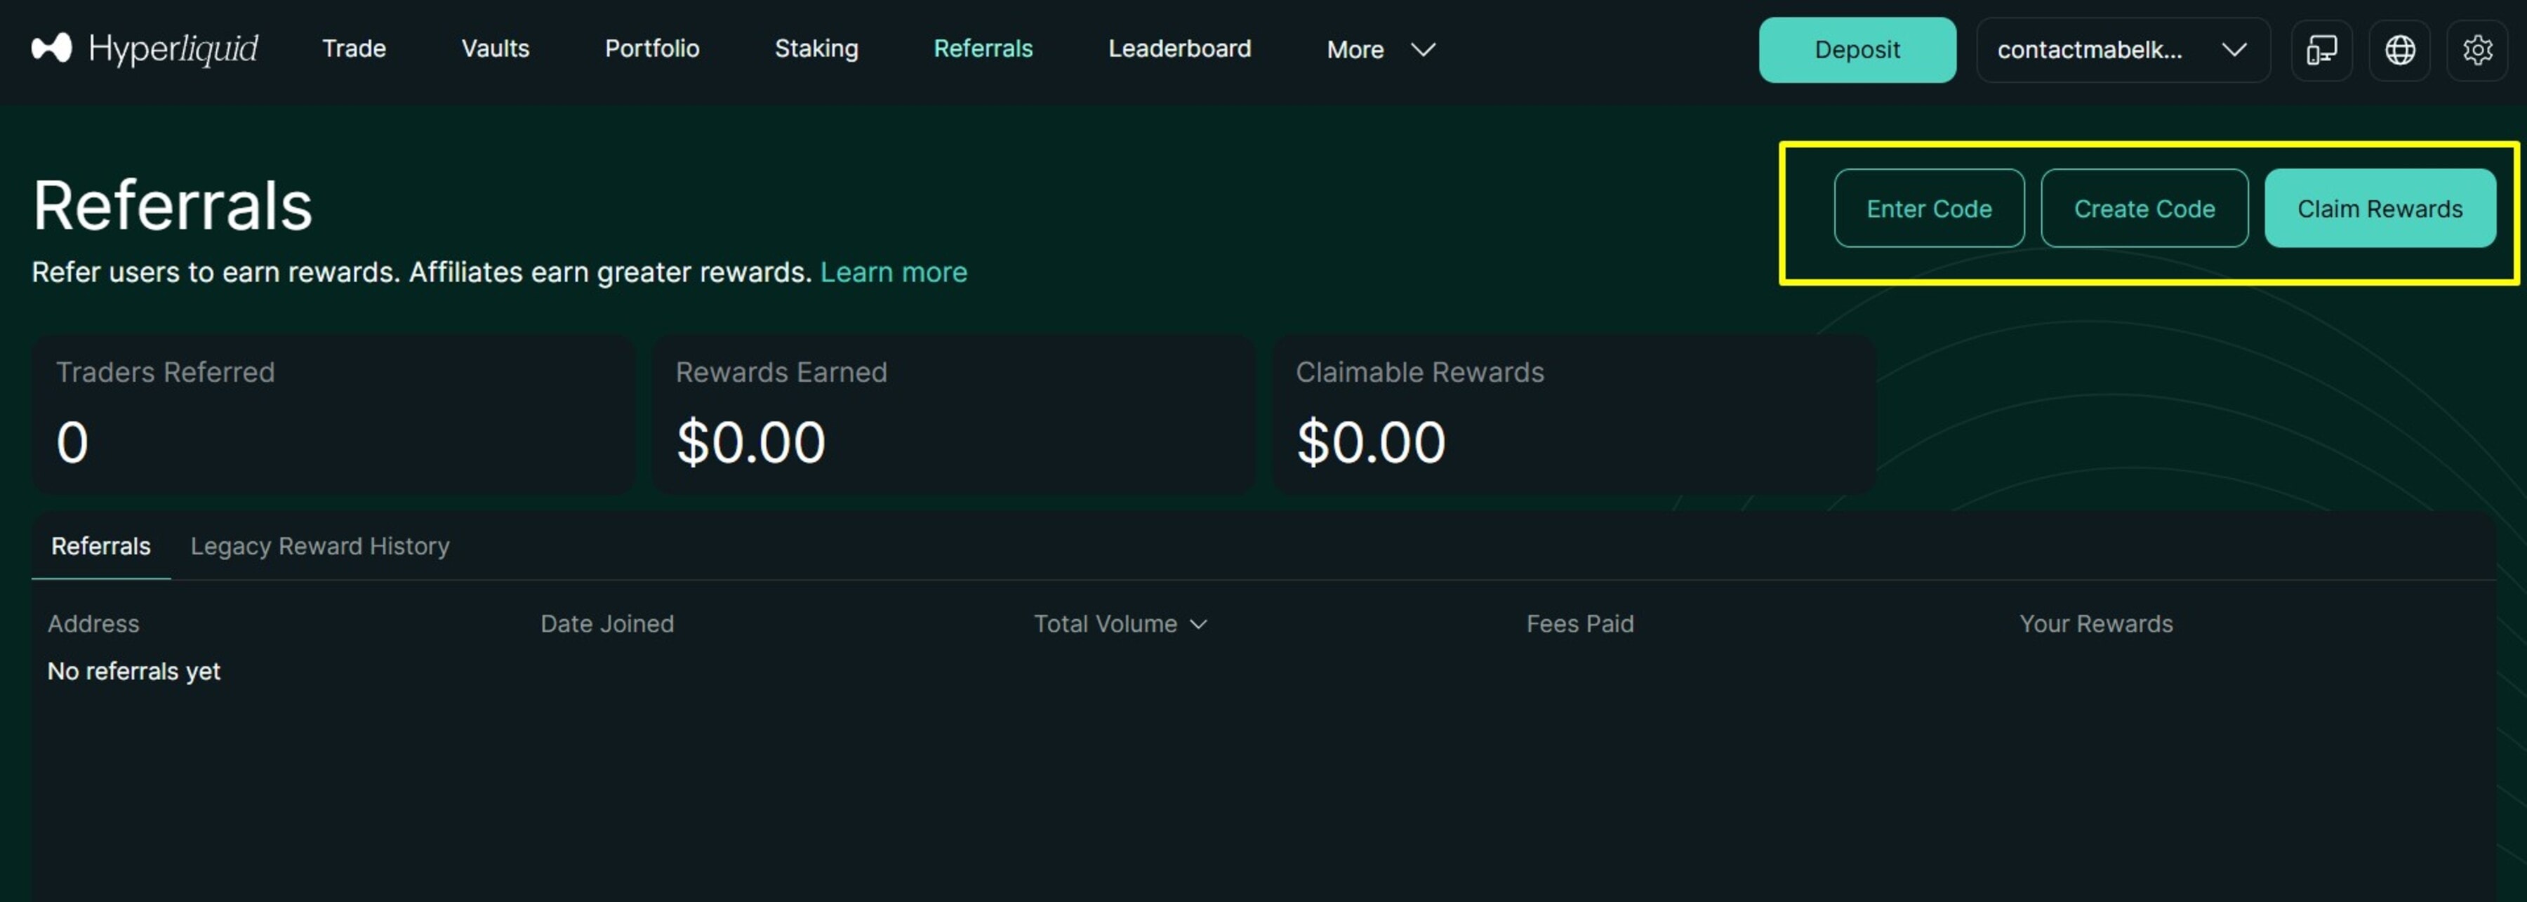Image resolution: width=2527 pixels, height=902 pixels.
Task: Go to the Trade page
Action: pyautogui.click(x=354, y=49)
